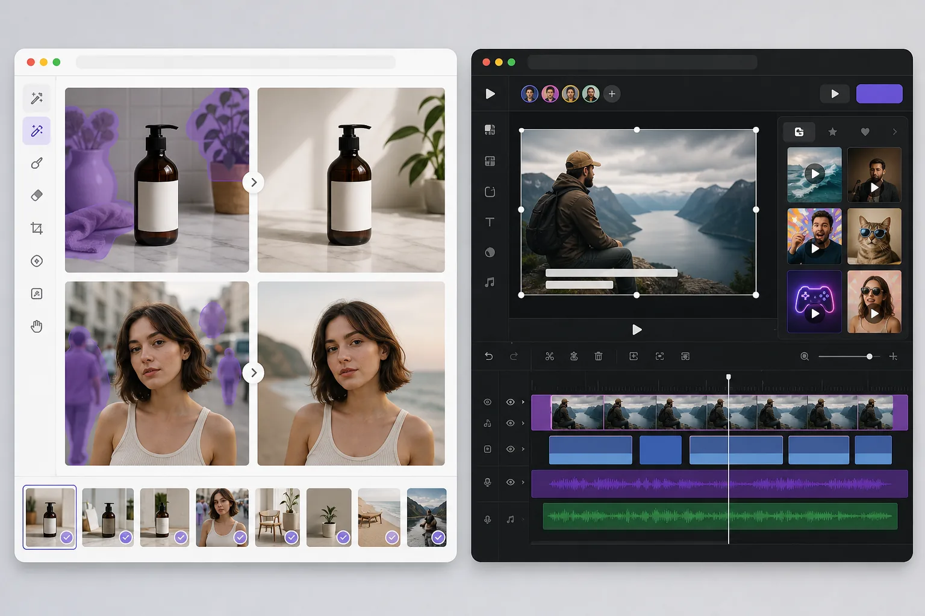This screenshot has width=925, height=616.
Task: Toggle checkmark on the wooden chair thumbnail
Action: click(291, 537)
